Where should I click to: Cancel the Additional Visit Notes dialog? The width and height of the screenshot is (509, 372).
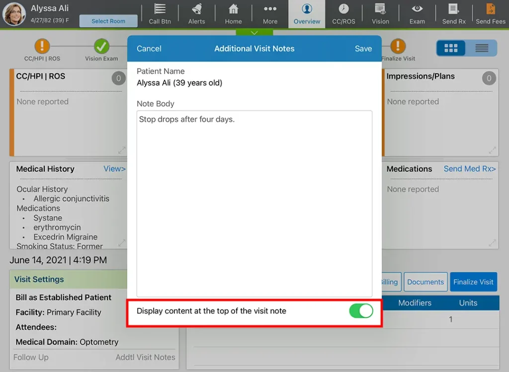(x=149, y=49)
